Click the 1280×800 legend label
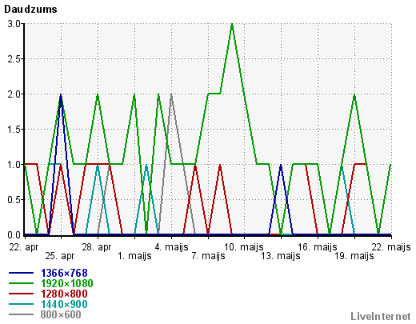 64,294
